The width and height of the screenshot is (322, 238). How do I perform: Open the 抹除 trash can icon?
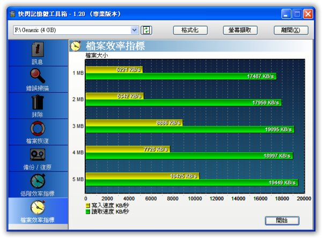(x=38, y=102)
